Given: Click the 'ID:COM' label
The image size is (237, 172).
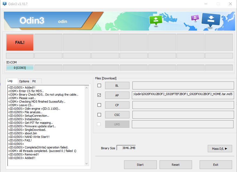Looking at the screenshot, I should coord(11,62).
